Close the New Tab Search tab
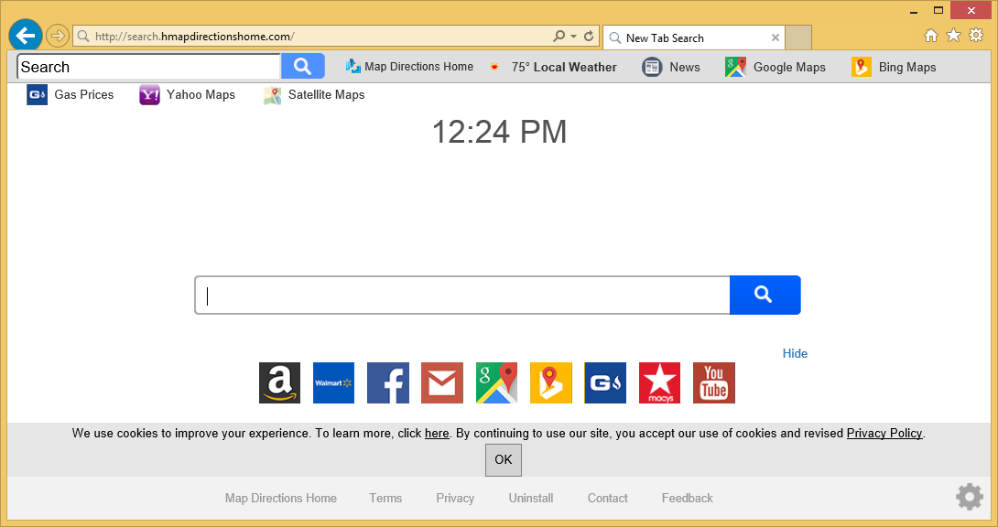Viewport: 998px width, 527px height. (x=776, y=38)
